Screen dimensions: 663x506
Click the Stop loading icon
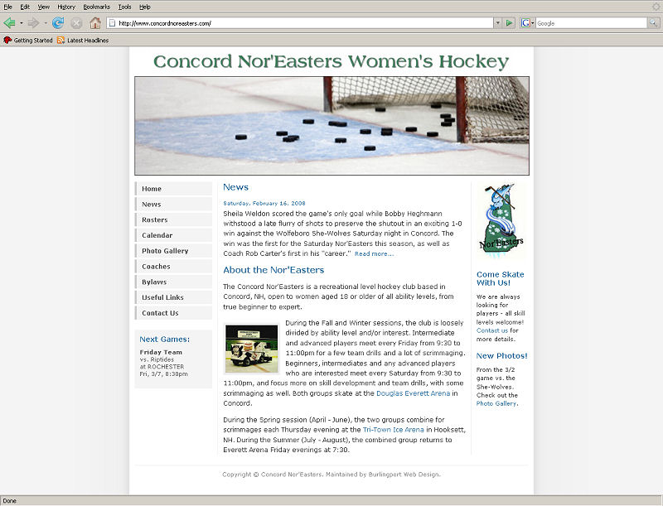tap(76, 23)
